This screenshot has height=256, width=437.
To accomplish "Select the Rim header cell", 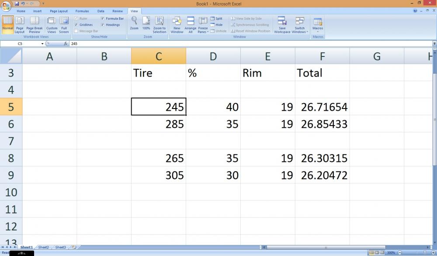I will tap(267, 73).
